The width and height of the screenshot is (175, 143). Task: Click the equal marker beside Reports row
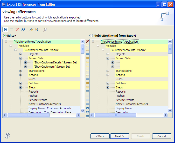click(87, 92)
